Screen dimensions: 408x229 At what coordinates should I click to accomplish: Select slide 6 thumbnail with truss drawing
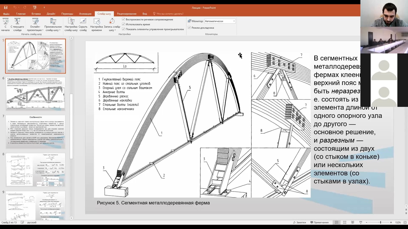[x=35, y=94]
